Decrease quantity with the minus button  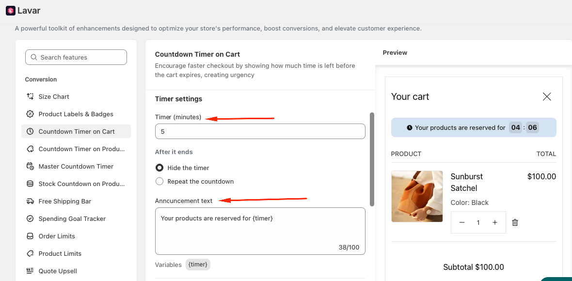pos(462,222)
